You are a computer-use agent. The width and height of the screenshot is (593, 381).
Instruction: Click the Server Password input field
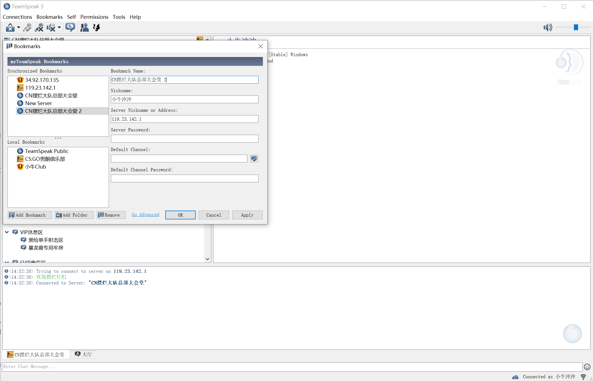point(184,139)
